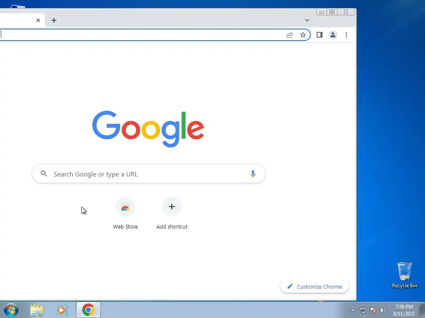The image size is (425, 318).
Task: Select the Recycle Bin desktop icon
Action: (404, 275)
